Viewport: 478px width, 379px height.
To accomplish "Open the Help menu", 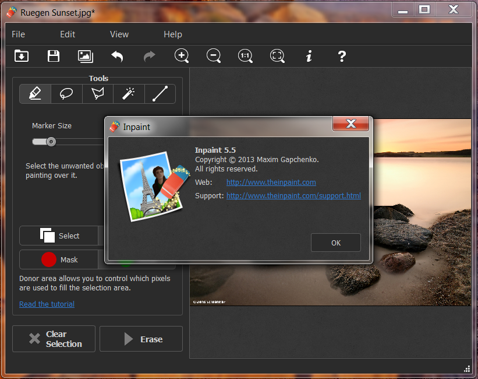I will pyautogui.click(x=173, y=34).
